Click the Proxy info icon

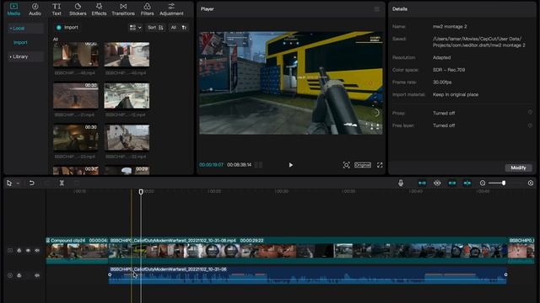pos(530,112)
